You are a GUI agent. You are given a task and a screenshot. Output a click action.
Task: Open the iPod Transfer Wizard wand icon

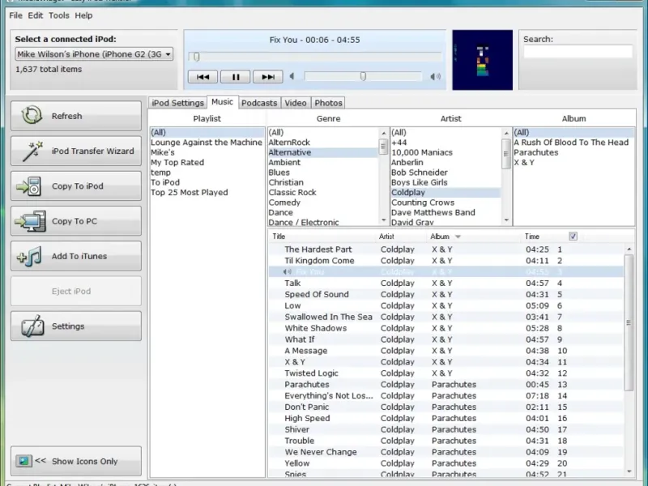click(32, 151)
